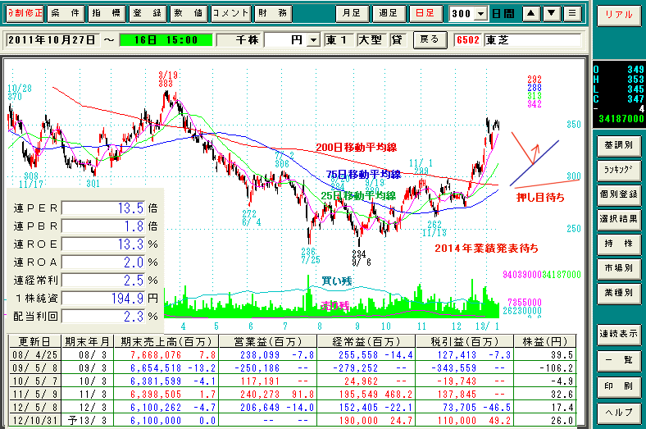Click the 押し目待ち annotation text

coord(540,198)
